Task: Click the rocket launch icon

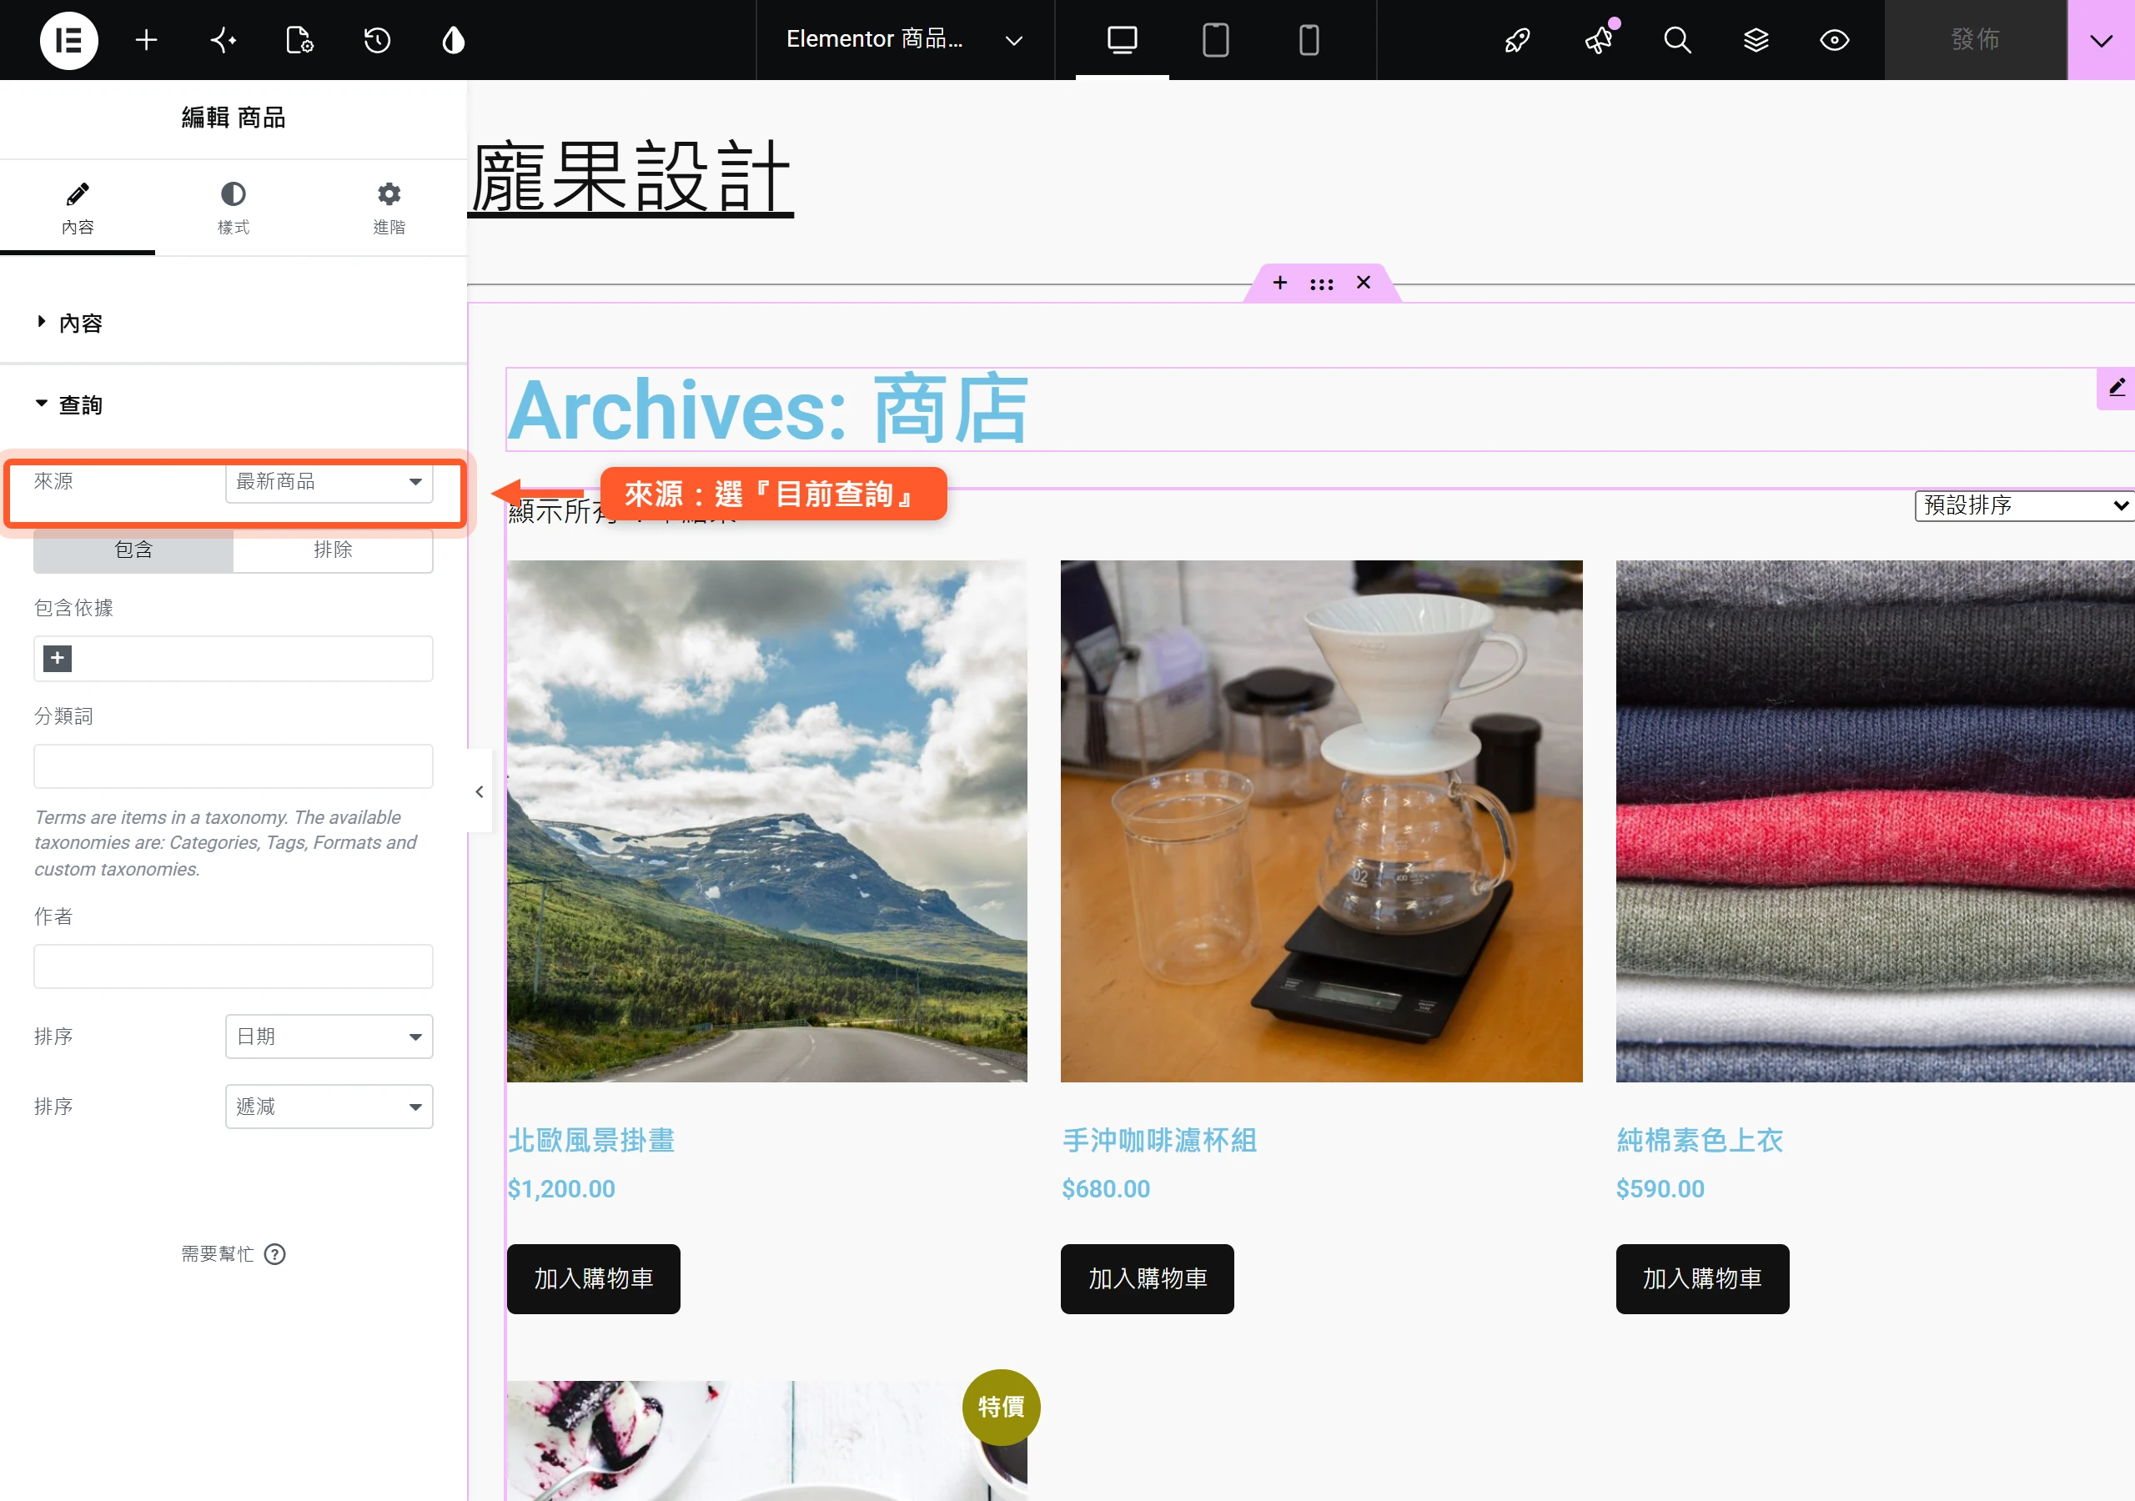Action: tap(1518, 40)
